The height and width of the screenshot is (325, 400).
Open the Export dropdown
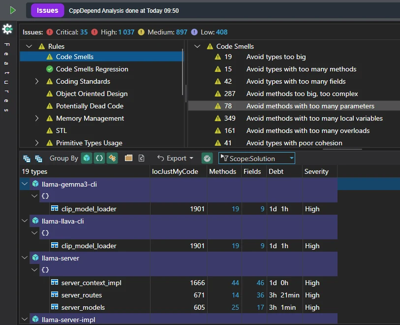point(175,158)
